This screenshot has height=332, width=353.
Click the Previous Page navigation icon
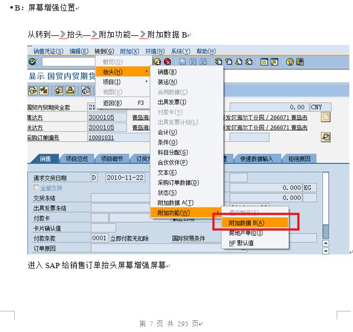229,62
